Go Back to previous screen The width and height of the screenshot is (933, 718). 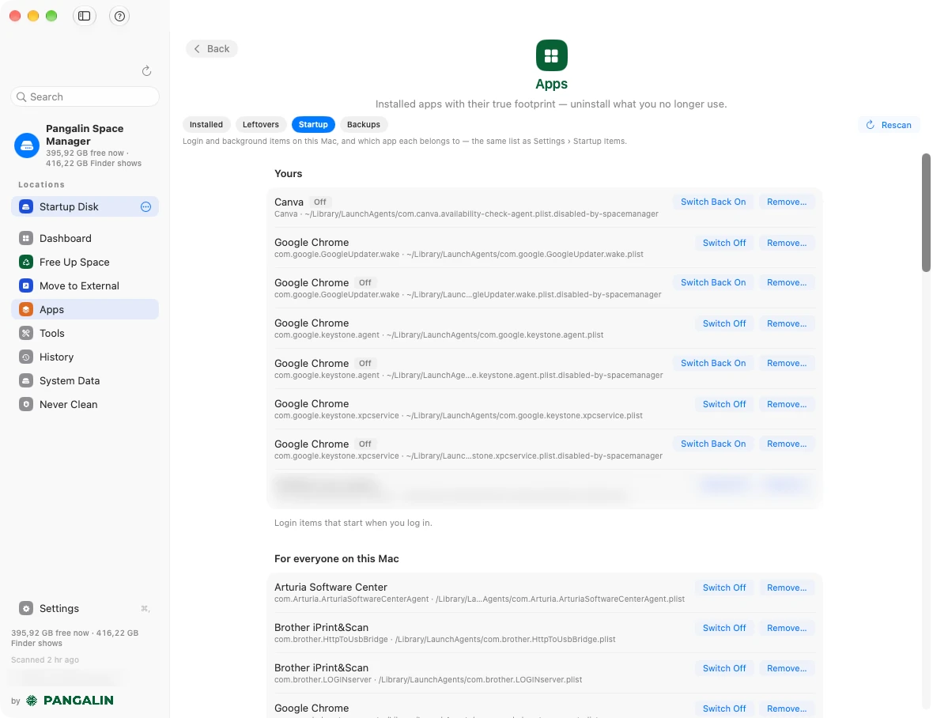(211, 49)
